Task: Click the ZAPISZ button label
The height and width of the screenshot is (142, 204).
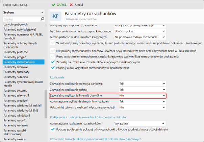Action: [61, 5]
